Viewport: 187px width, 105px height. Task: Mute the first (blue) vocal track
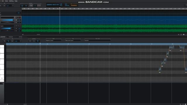point(16,17)
